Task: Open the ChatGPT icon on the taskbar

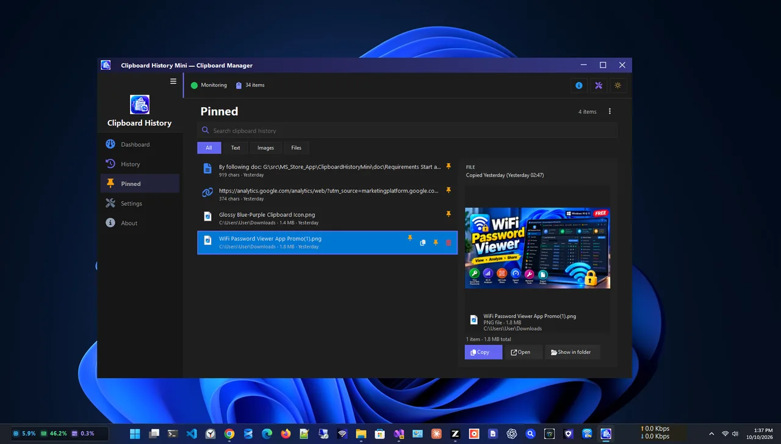Action: 512,434
